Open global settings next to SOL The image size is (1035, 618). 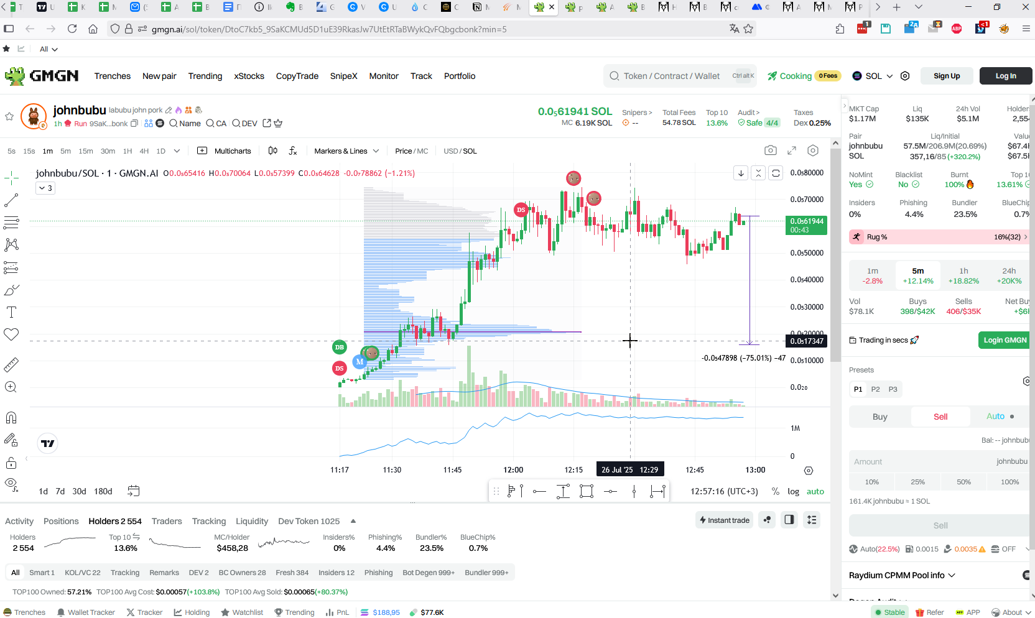(x=905, y=76)
